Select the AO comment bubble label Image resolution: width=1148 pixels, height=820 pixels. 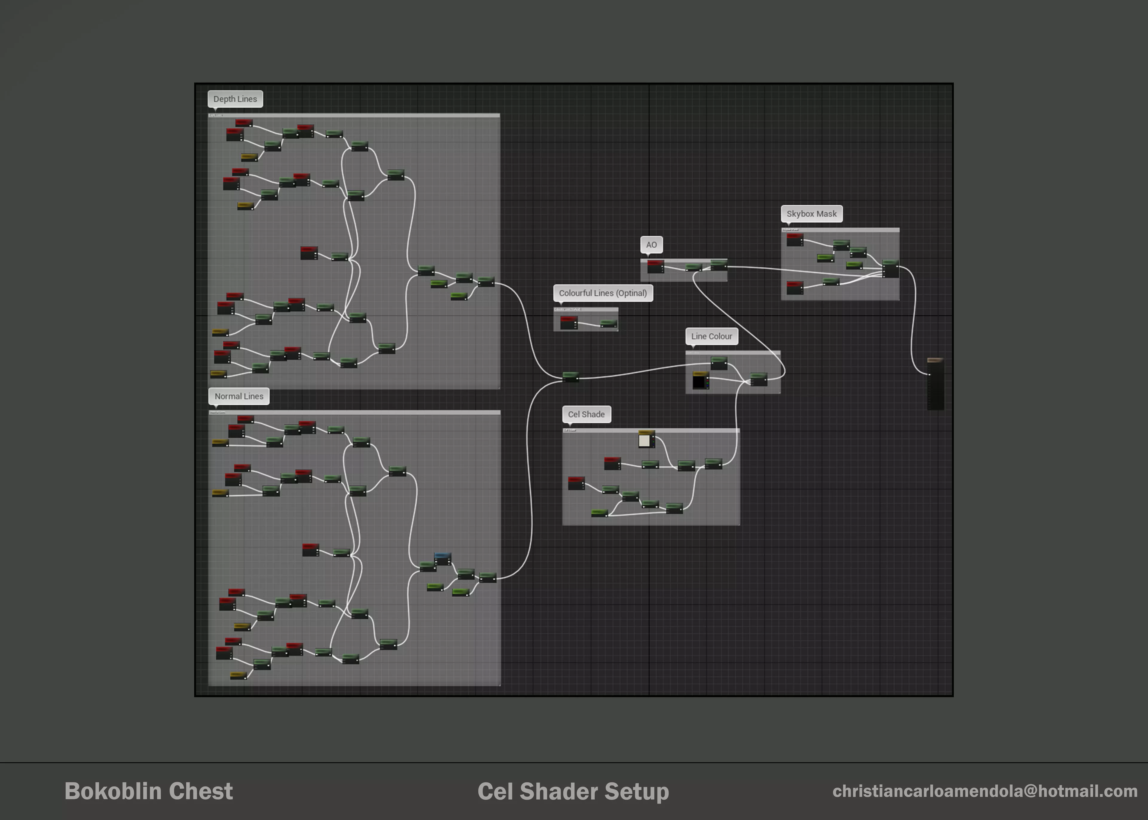(651, 245)
